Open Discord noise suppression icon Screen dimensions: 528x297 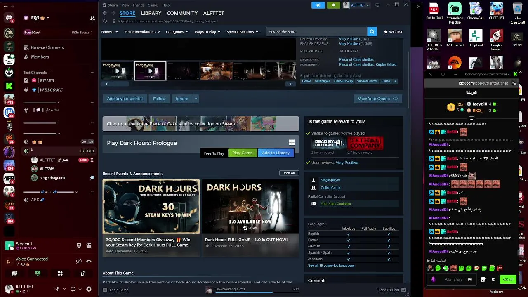click(x=79, y=261)
